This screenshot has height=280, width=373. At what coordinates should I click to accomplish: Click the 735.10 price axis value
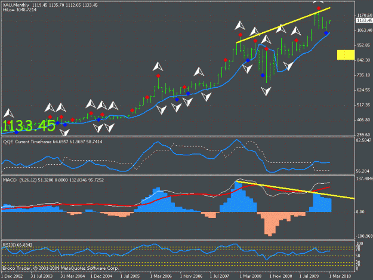click(x=363, y=75)
